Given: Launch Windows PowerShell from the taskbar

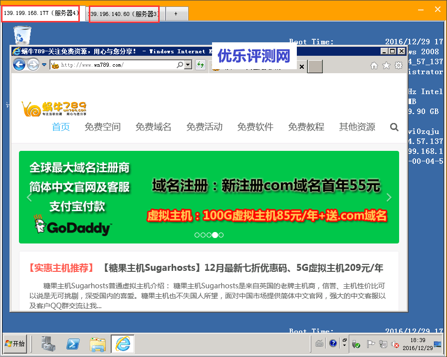Looking at the screenshot, I should [x=73, y=344].
